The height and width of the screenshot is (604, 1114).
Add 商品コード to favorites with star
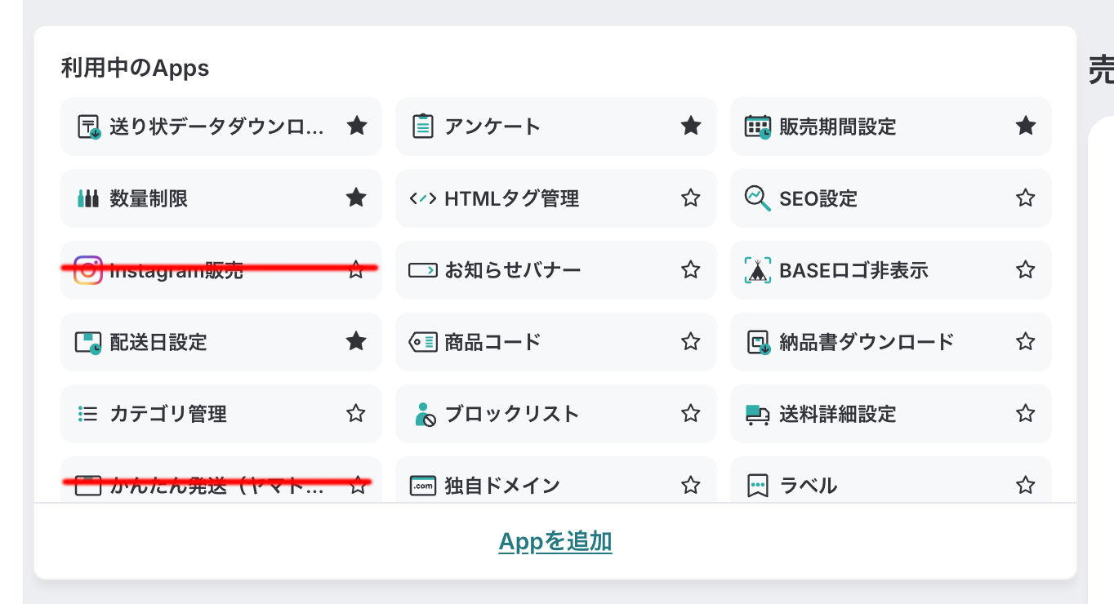pyautogui.click(x=691, y=341)
